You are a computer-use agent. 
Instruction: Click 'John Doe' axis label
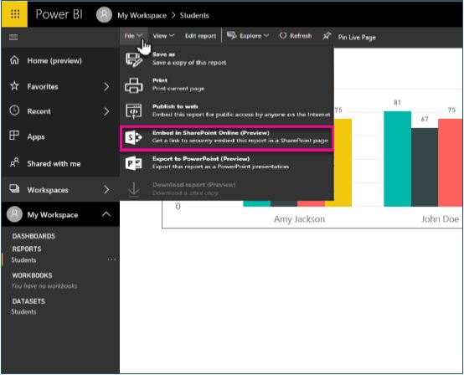coord(440,219)
